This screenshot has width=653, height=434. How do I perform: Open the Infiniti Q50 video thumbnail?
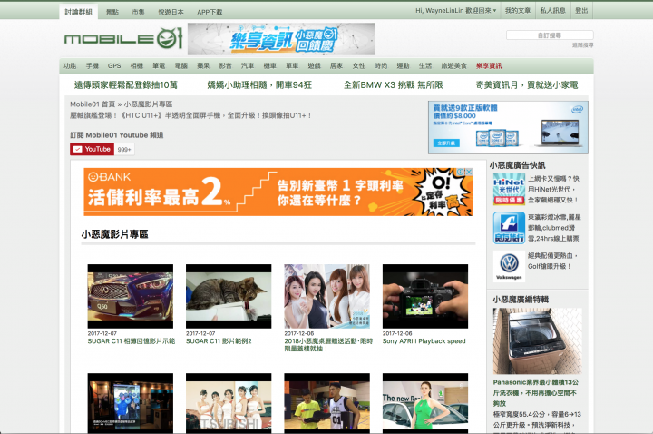[x=131, y=296]
